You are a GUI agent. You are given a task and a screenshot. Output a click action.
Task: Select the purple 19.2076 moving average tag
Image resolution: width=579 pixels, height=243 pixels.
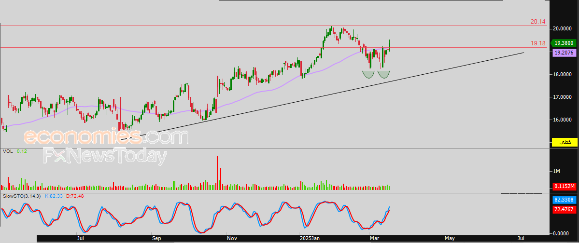[x=563, y=53]
